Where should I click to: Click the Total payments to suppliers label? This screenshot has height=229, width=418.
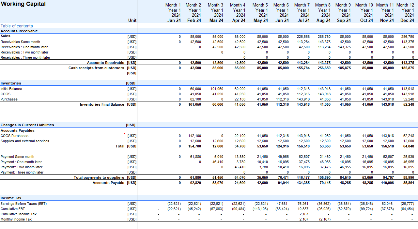[x=99, y=177]
